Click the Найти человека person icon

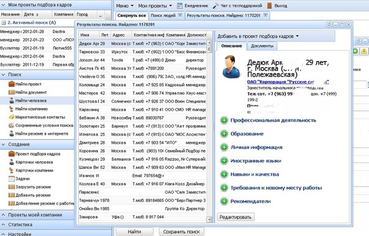pyautogui.click(x=12, y=101)
